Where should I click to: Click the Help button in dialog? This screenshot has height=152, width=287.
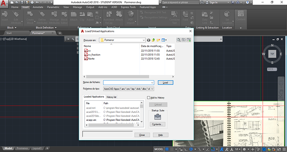point(161,135)
